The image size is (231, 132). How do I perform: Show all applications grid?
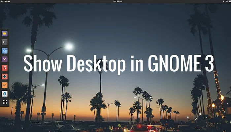click(5, 102)
